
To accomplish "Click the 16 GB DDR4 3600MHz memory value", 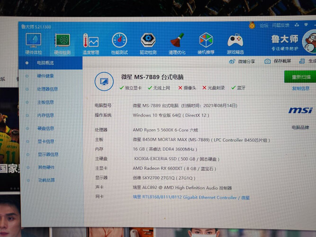I will tap(165, 149).
